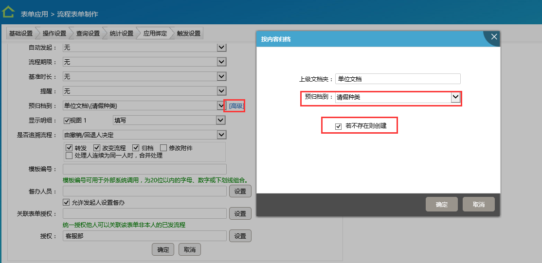Switch to the 基础设置 tab
542x263 pixels.
coord(20,34)
